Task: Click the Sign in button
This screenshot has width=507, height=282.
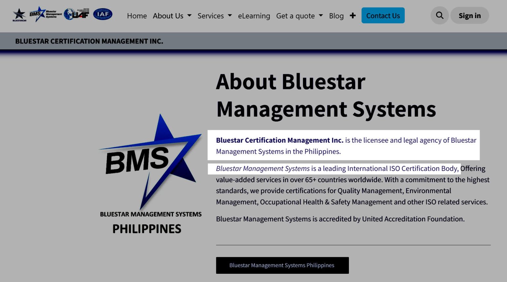Action: (x=469, y=15)
